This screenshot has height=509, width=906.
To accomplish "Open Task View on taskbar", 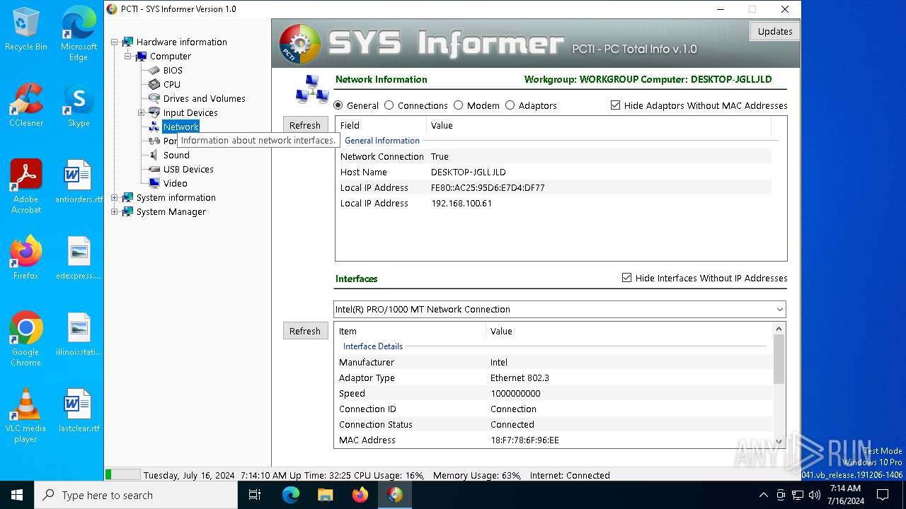I will click(255, 495).
